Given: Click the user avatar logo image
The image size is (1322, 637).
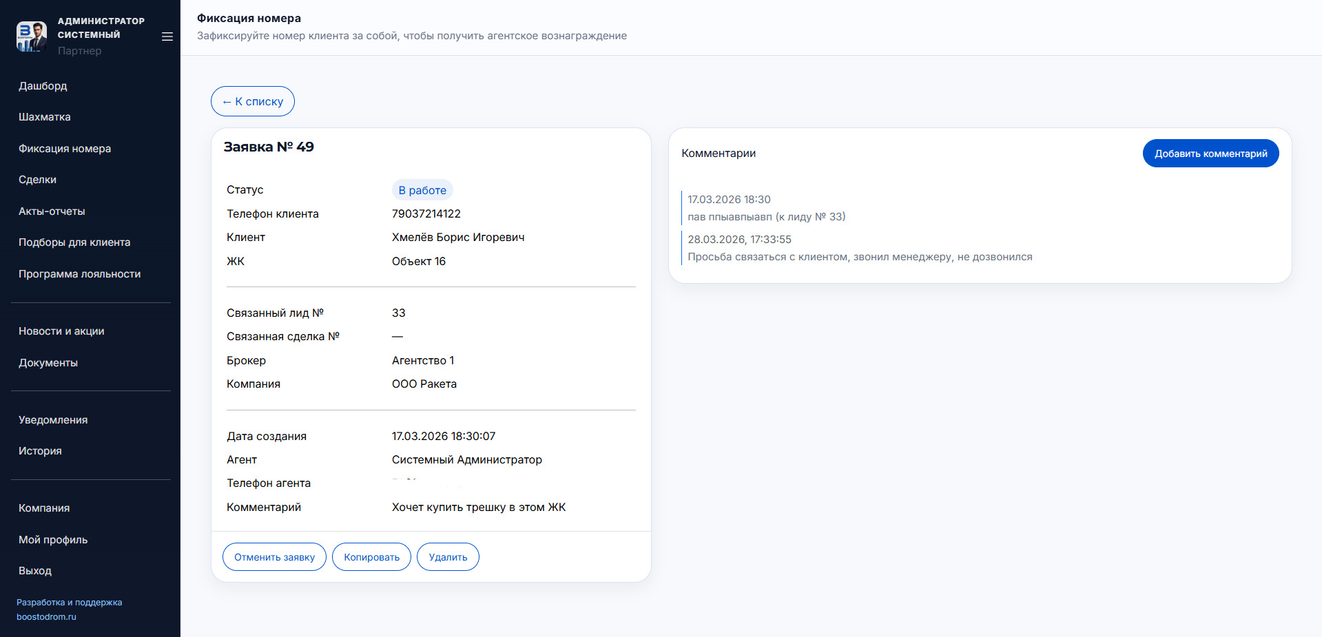Looking at the screenshot, I should click(32, 36).
